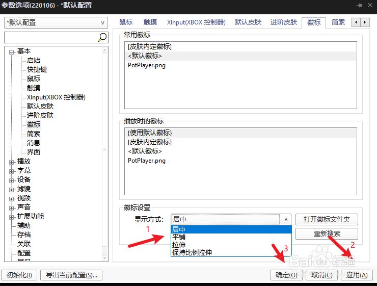Open 触摸 in settings tree

(34, 88)
